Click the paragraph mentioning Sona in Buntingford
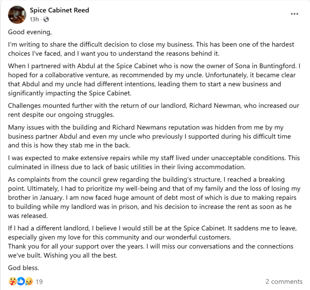The width and height of the screenshot is (310, 290). pos(154,80)
